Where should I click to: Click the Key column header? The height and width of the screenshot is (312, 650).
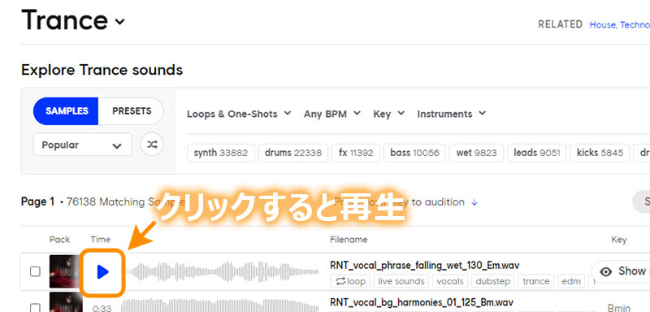(618, 240)
